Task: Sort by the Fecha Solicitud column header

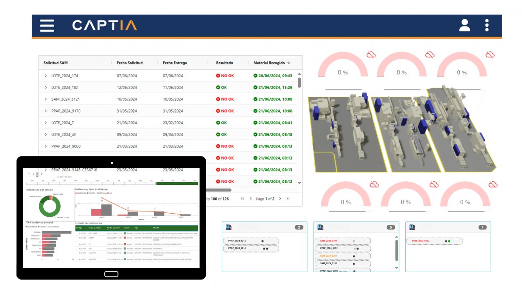Action: [x=130, y=63]
